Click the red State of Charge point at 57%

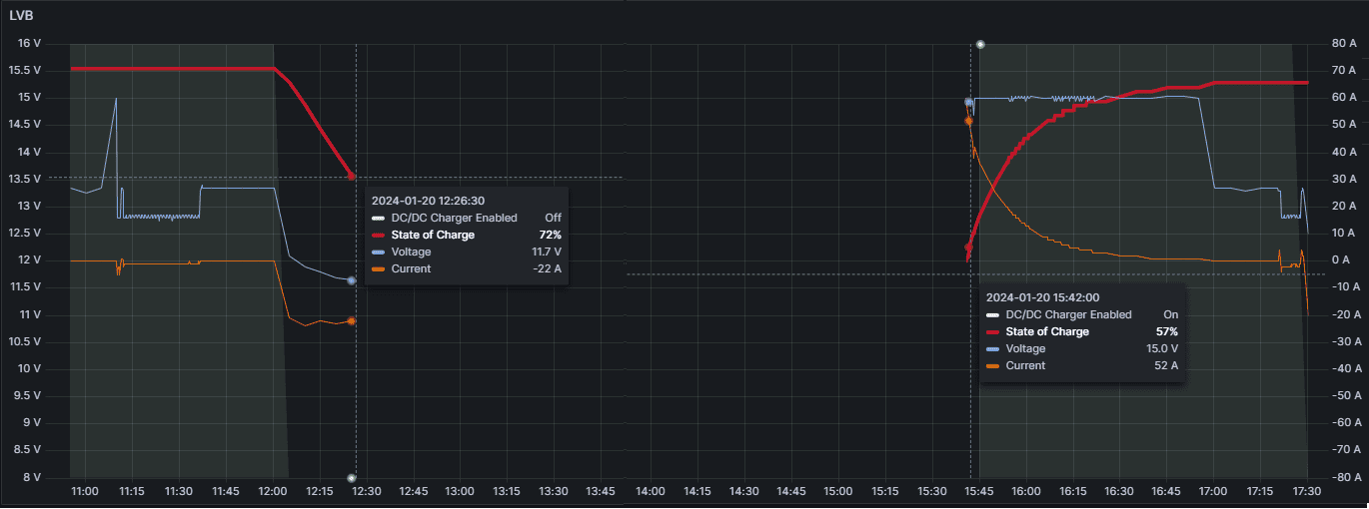(968, 248)
